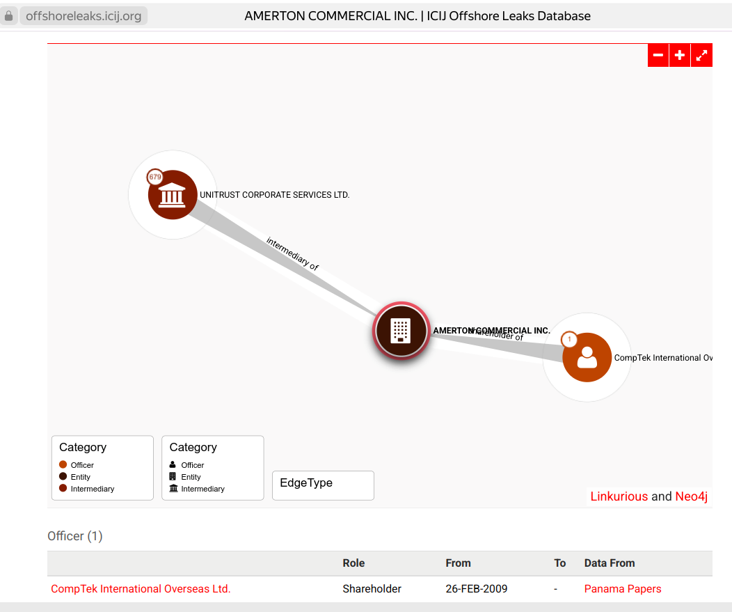Open the Panama Papers data source link

tap(623, 588)
